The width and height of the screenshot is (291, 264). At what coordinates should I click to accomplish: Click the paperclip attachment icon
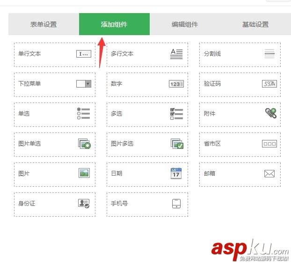pos(271,113)
